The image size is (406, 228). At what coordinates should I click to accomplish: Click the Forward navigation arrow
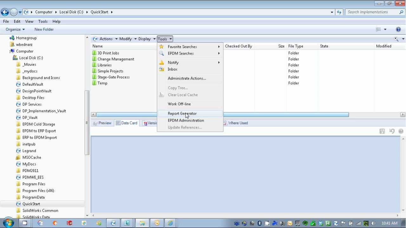(14, 12)
